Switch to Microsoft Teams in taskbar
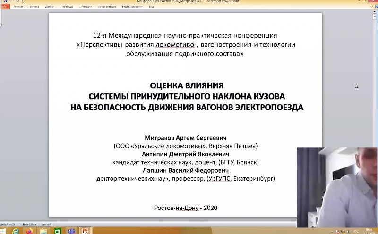 tap(71, 230)
